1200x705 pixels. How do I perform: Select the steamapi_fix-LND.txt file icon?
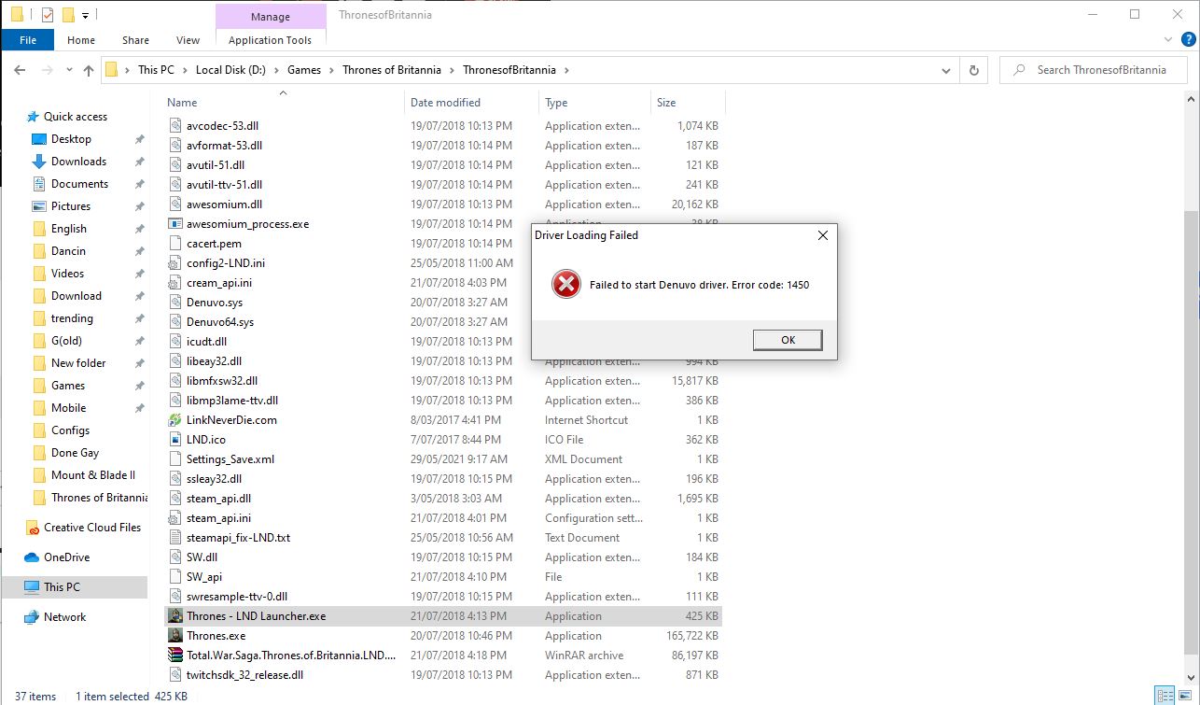coord(174,538)
